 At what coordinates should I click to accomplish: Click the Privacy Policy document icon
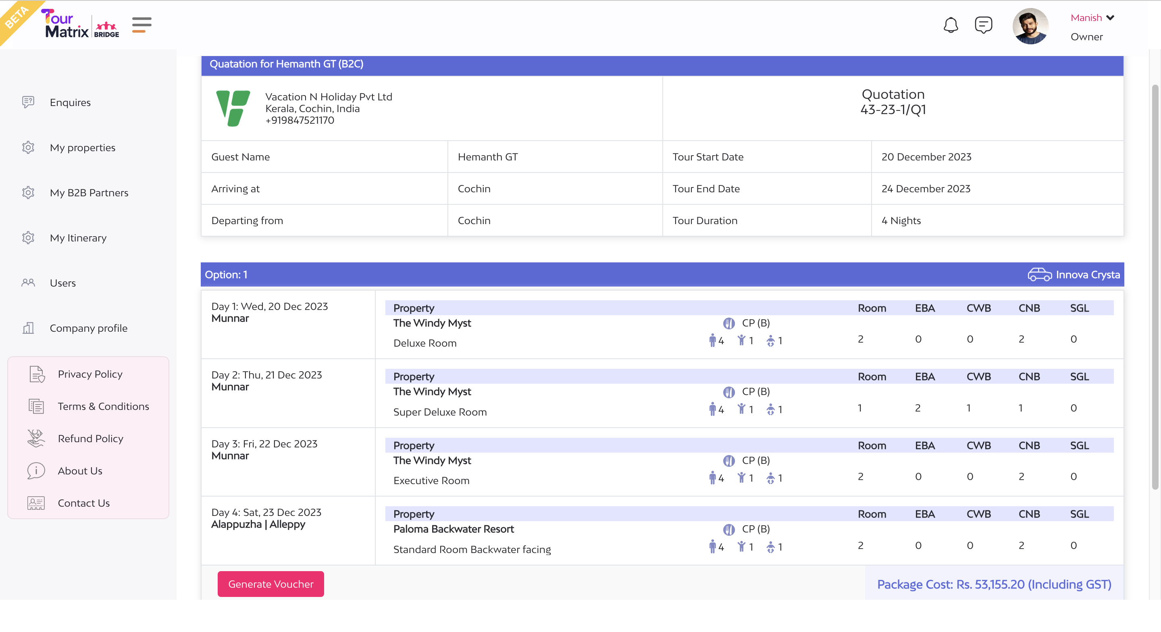click(37, 374)
